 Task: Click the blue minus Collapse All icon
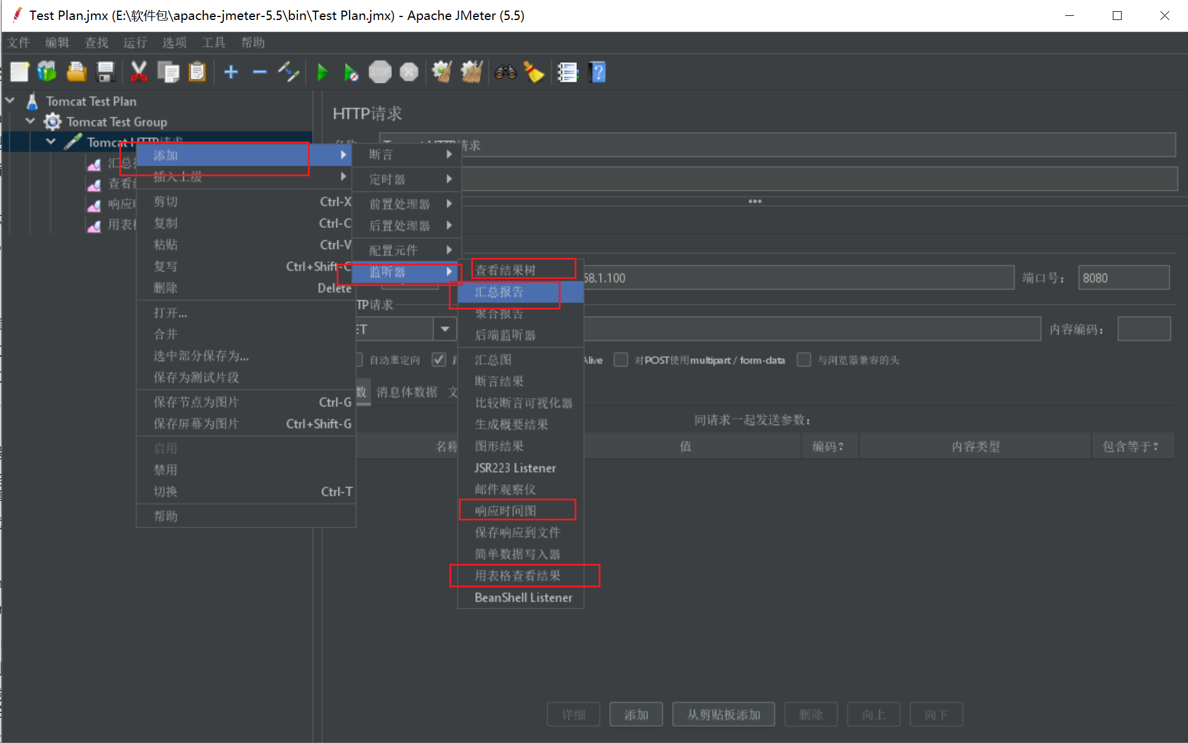point(260,72)
